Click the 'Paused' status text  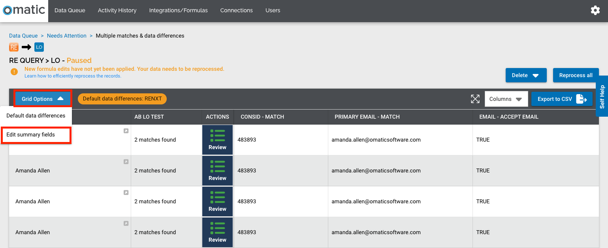(79, 61)
